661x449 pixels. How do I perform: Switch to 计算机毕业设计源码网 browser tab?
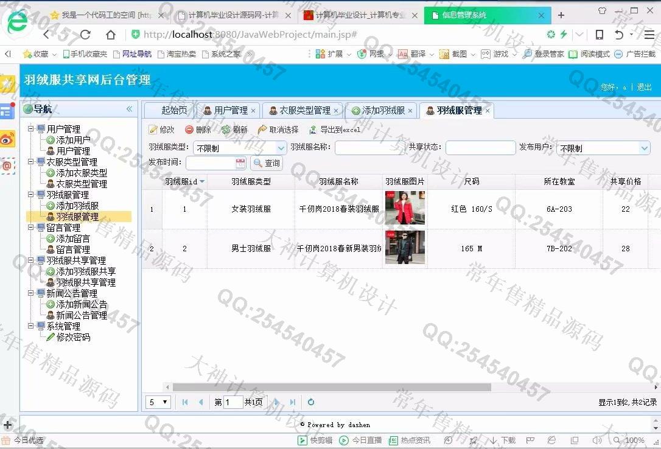[234, 15]
